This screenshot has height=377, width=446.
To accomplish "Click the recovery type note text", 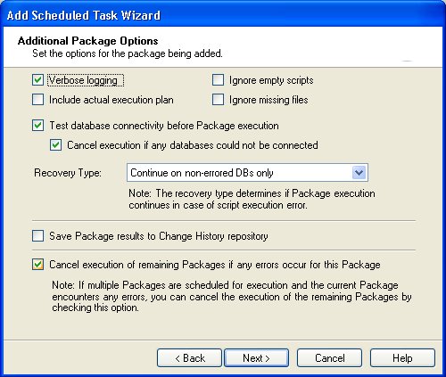I will (x=252, y=199).
